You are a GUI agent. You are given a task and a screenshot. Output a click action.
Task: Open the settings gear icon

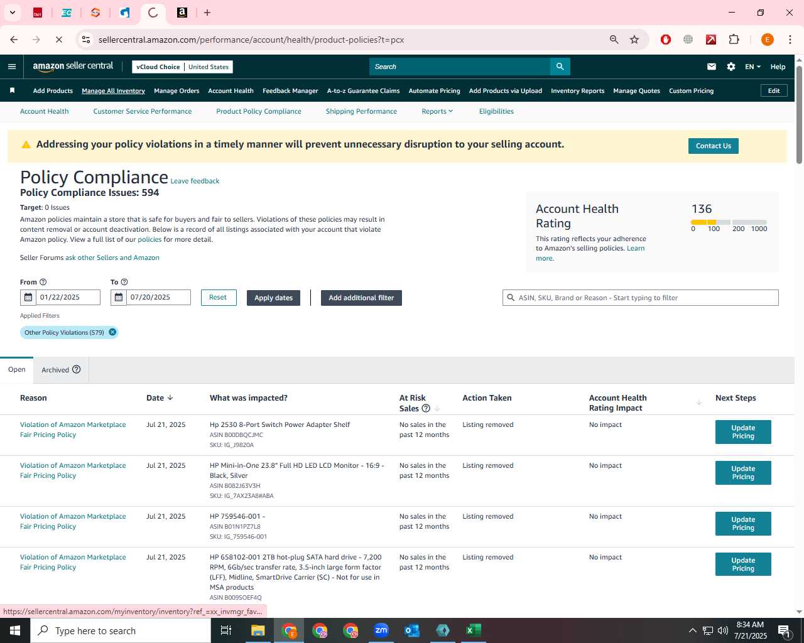(x=731, y=67)
